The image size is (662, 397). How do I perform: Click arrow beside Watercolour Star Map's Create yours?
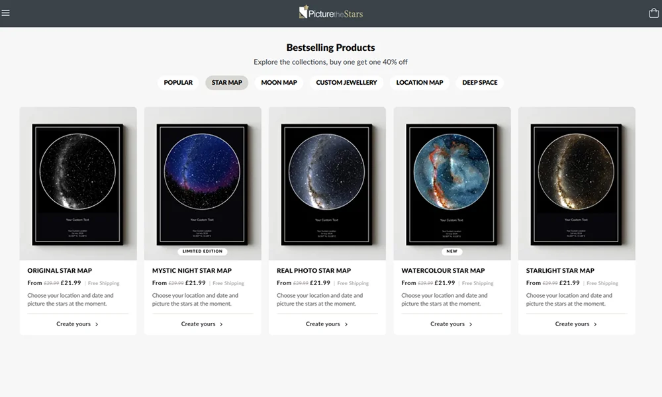pyautogui.click(x=471, y=324)
